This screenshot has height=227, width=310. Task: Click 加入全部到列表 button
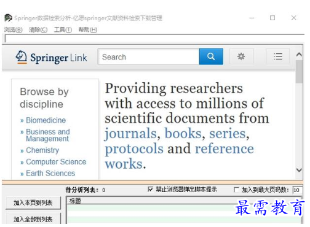pyautogui.click(x=33, y=219)
